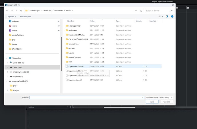Image resolution: width=197 pixels, height=129 pixels.
Task: Select the TEO folder
Action: pyautogui.click(x=69, y=62)
